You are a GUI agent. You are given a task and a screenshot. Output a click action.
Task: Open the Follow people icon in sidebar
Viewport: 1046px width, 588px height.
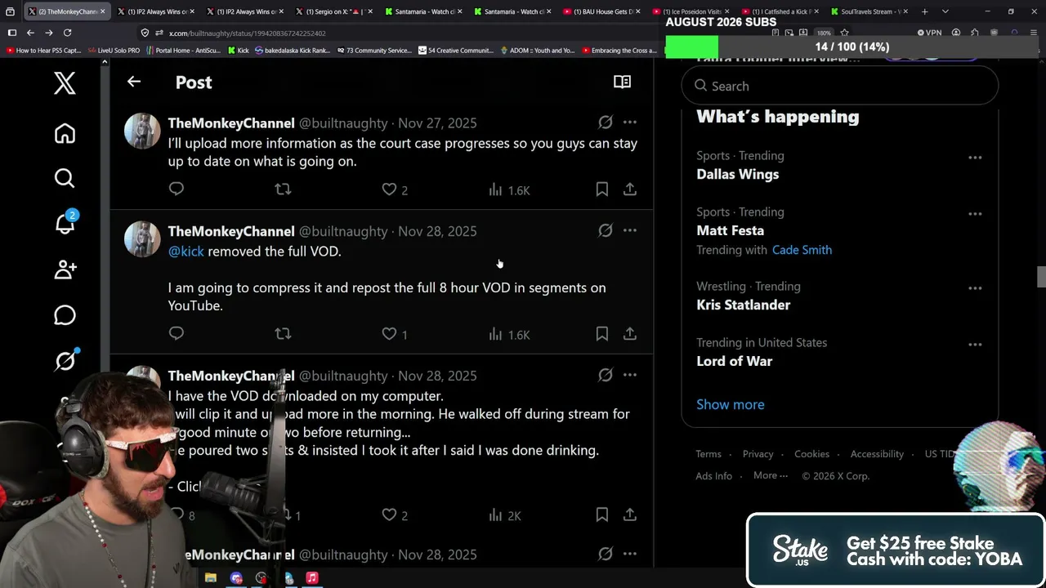tap(65, 269)
